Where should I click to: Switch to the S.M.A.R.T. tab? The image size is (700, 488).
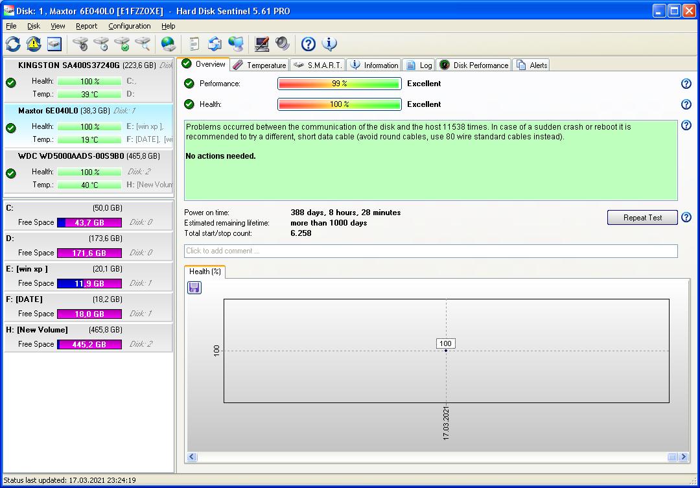[318, 65]
